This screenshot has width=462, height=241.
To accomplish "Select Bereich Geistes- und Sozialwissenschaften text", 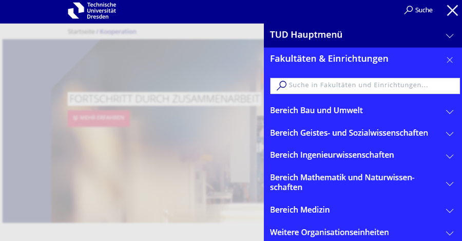I will [x=349, y=133].
